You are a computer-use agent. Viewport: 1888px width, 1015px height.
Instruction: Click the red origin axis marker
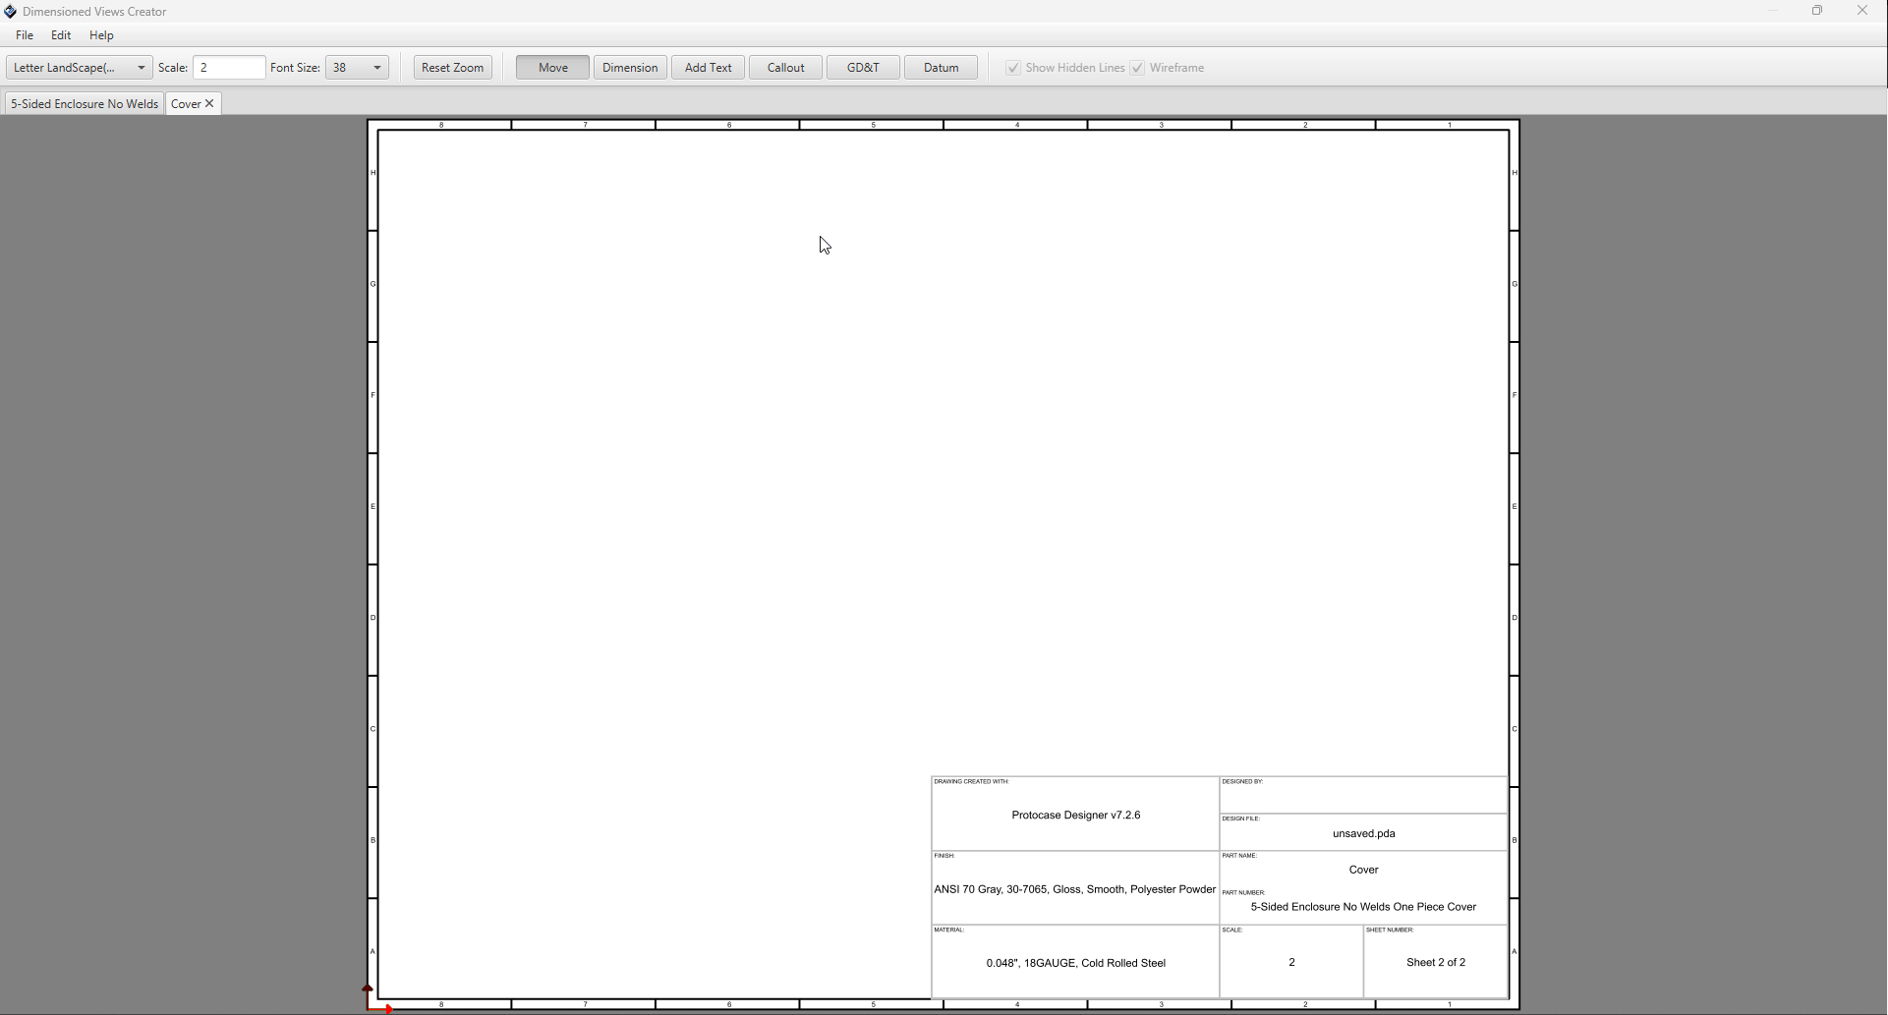pos(371,1000)
